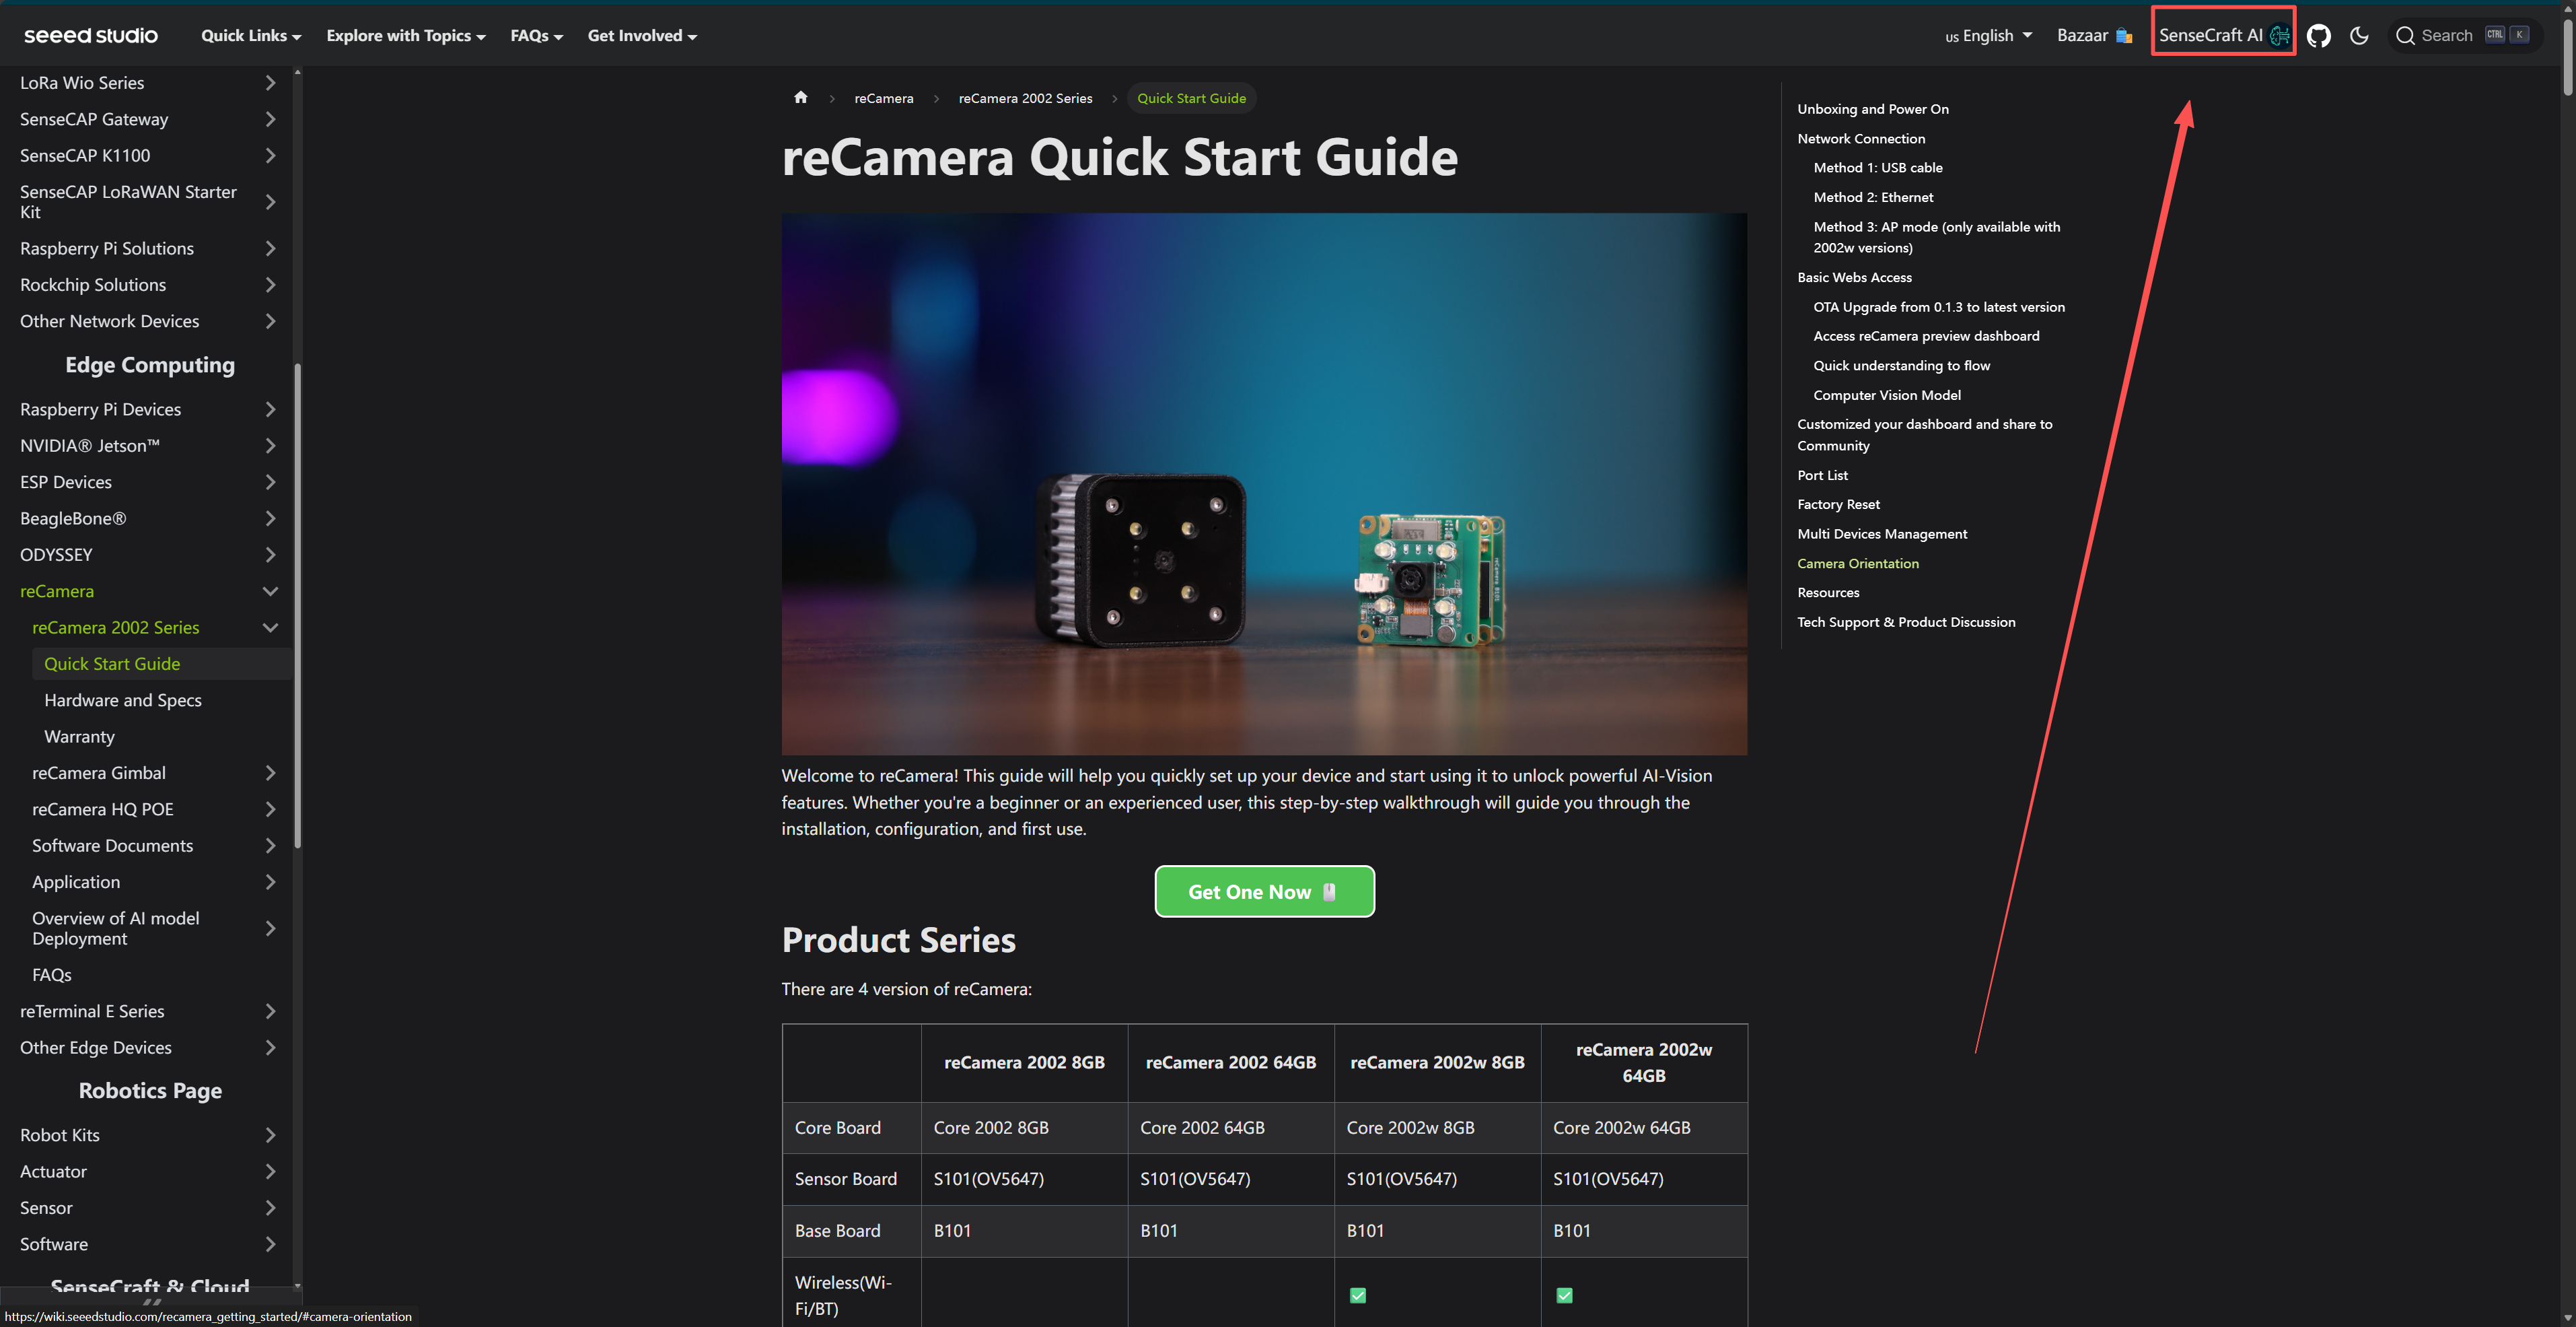Click the Seeed Studio logo
2576x1327 pixels.
tap(91, 36)
